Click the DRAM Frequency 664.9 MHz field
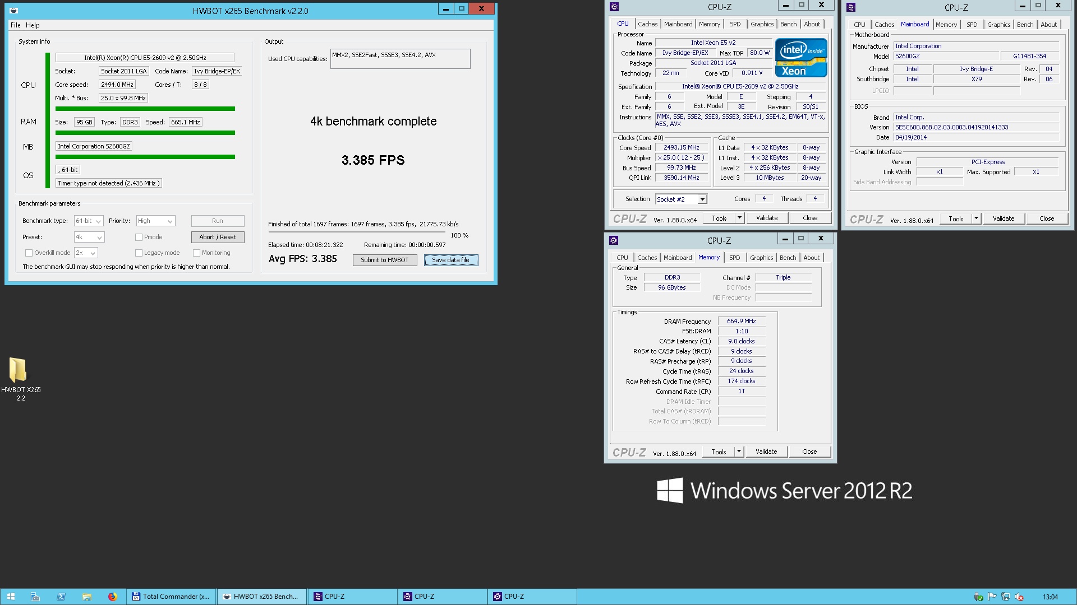This screenshot has height=605, width=1077. [742, 322]
